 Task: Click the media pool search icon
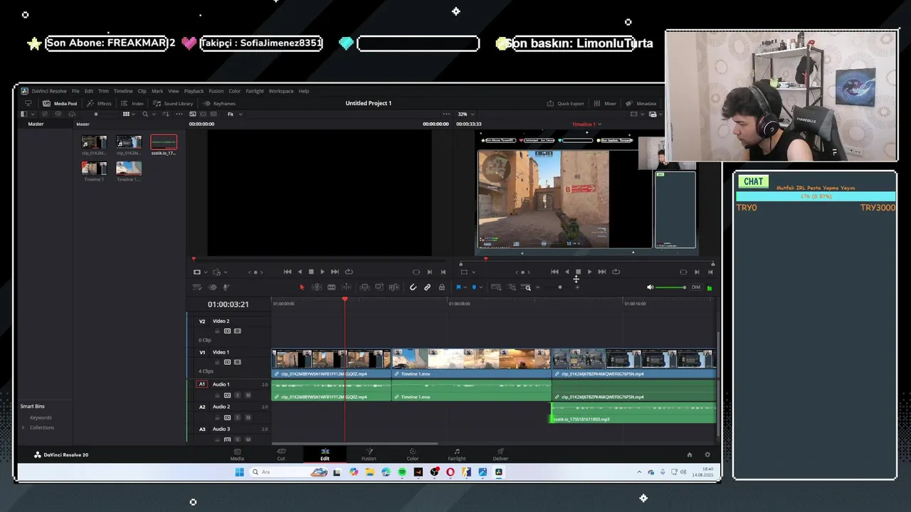point(146,114)
